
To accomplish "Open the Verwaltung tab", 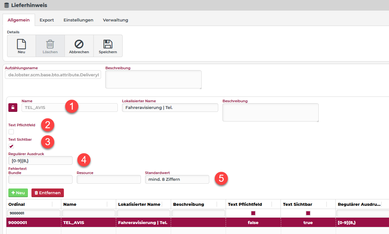I will [115, 20].
